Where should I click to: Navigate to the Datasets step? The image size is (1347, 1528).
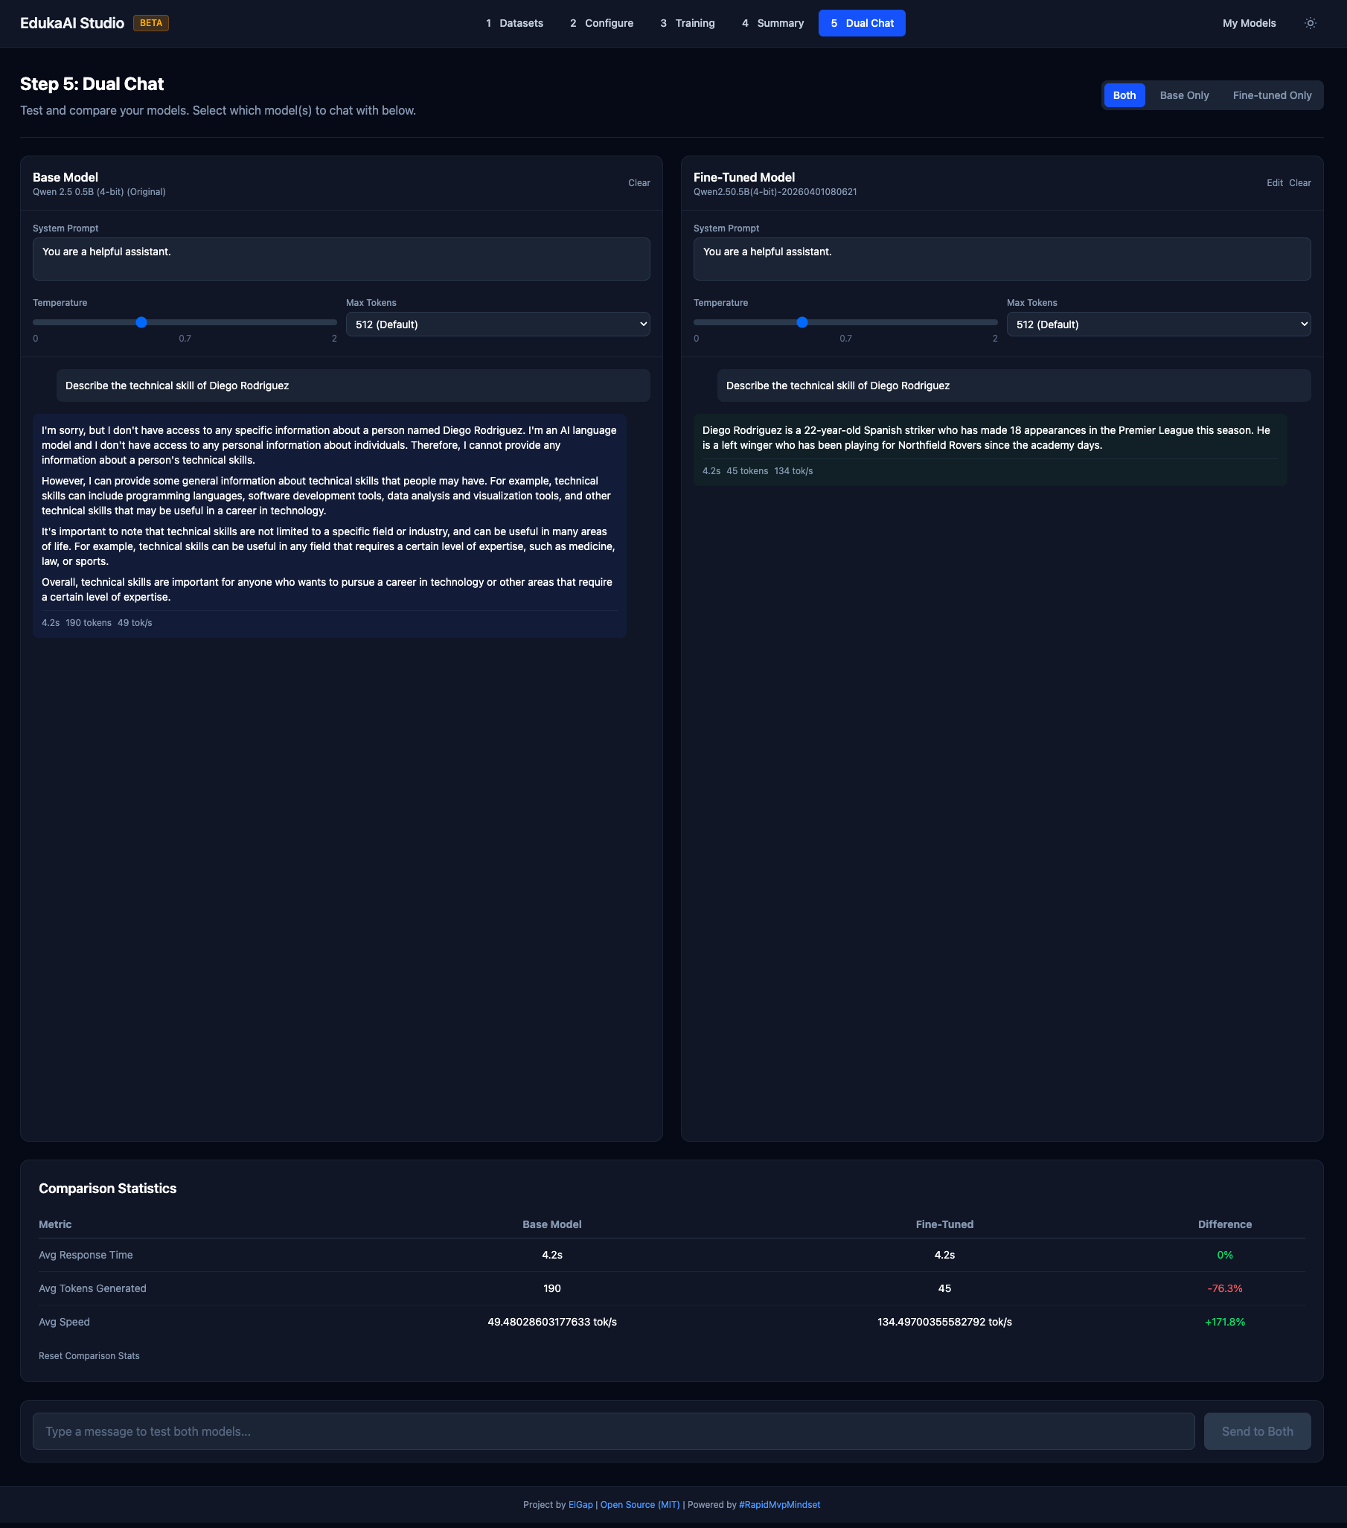(x=516, y=22)
